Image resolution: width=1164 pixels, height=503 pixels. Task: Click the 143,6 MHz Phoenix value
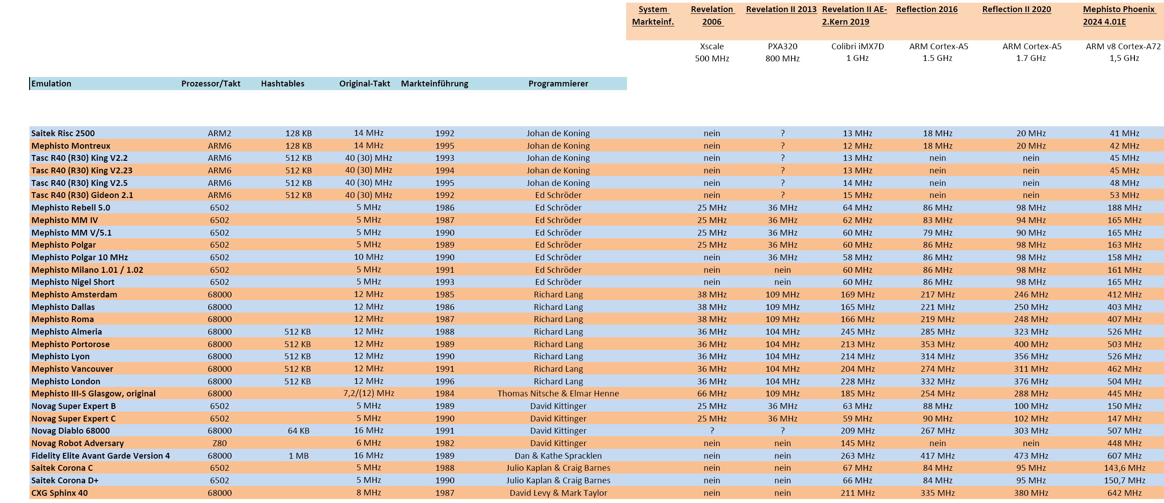click(x=1124, y=468)
